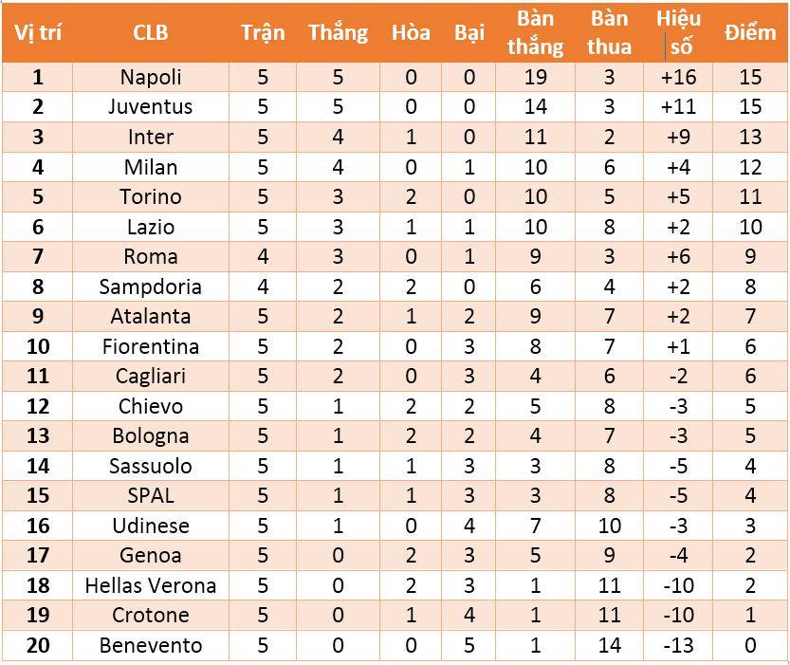Click the CLB column header
Image resolution: width=790 pixels, height=665 pixels.
point(151,33)
